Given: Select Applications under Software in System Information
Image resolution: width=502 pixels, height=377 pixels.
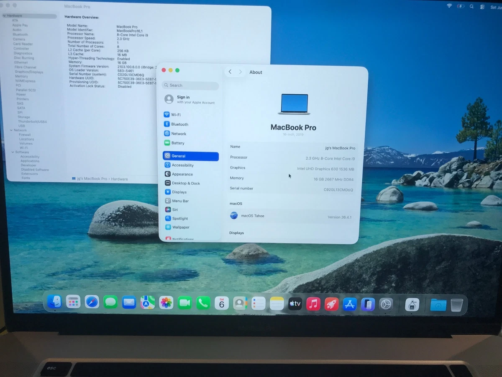Looking at the screenshot, I should 30,161.
